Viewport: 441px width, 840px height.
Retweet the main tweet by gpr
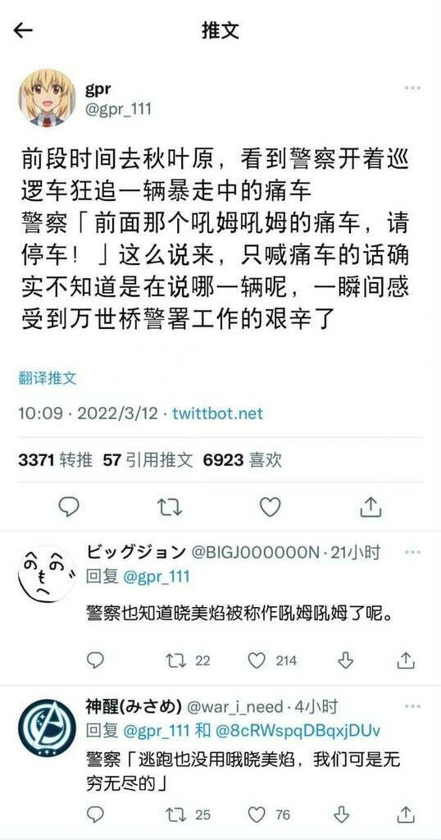[170, 507]
